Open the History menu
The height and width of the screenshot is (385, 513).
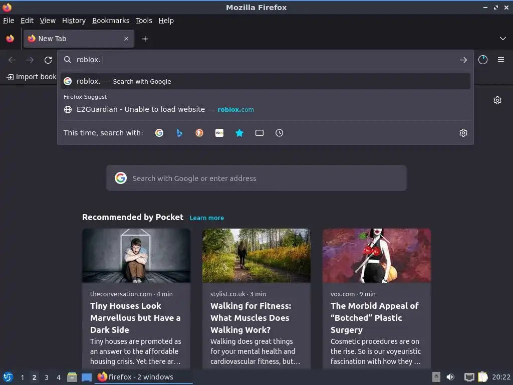tap(74, 21)
